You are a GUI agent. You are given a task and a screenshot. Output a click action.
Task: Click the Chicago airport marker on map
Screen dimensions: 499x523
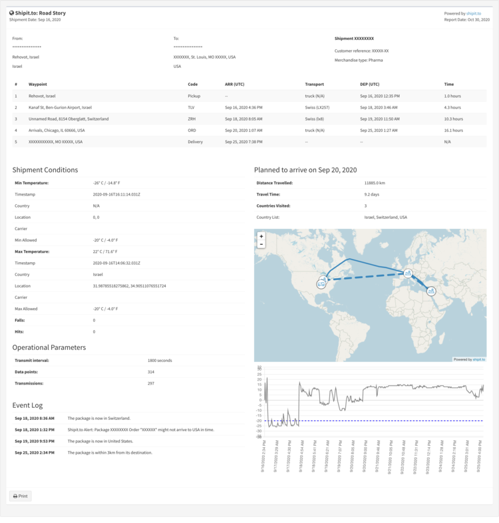323,279
